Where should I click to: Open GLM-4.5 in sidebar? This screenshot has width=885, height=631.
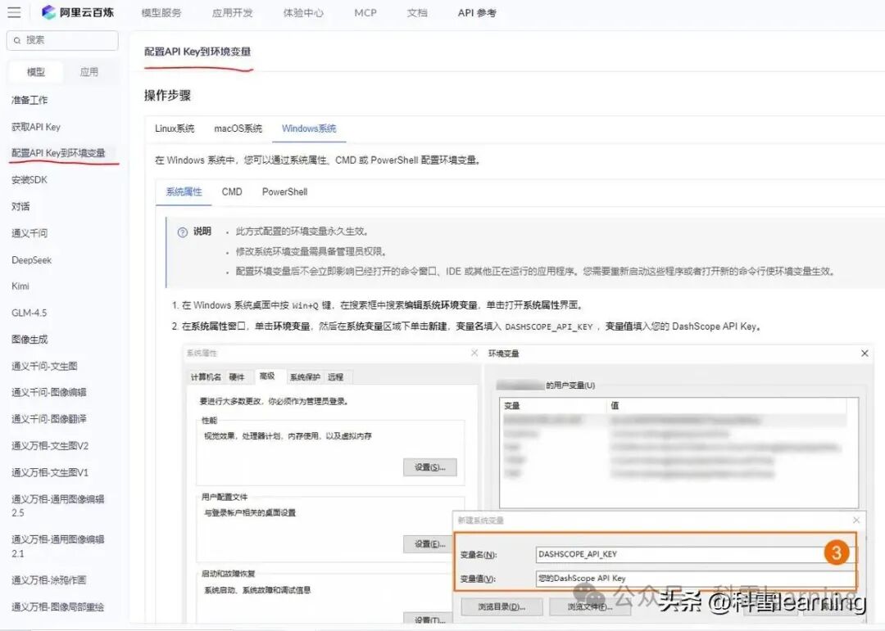point(29,313)
